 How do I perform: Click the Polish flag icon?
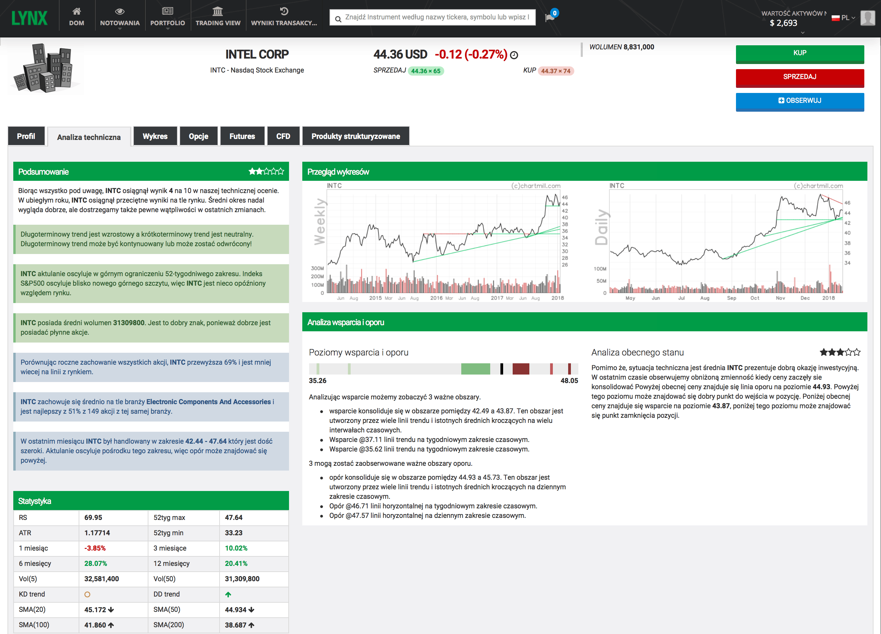(835, 18)
